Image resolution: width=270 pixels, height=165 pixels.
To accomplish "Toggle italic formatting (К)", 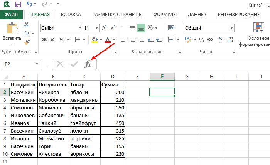I will point(53,39).
